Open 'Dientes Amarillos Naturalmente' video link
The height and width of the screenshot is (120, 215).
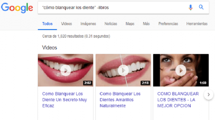(x=120, y=100)
